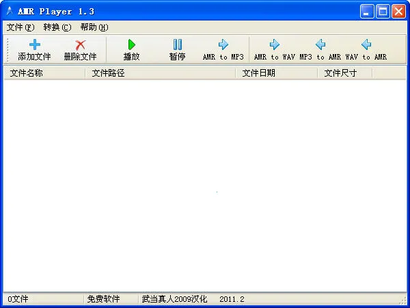
Task: Maximize the AMR Player window
Action: [384, 11]
